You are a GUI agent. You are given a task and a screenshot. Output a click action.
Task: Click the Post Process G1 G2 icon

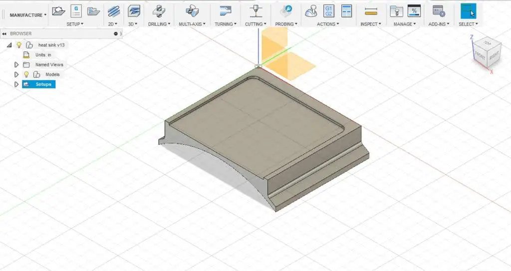[329, 11]
